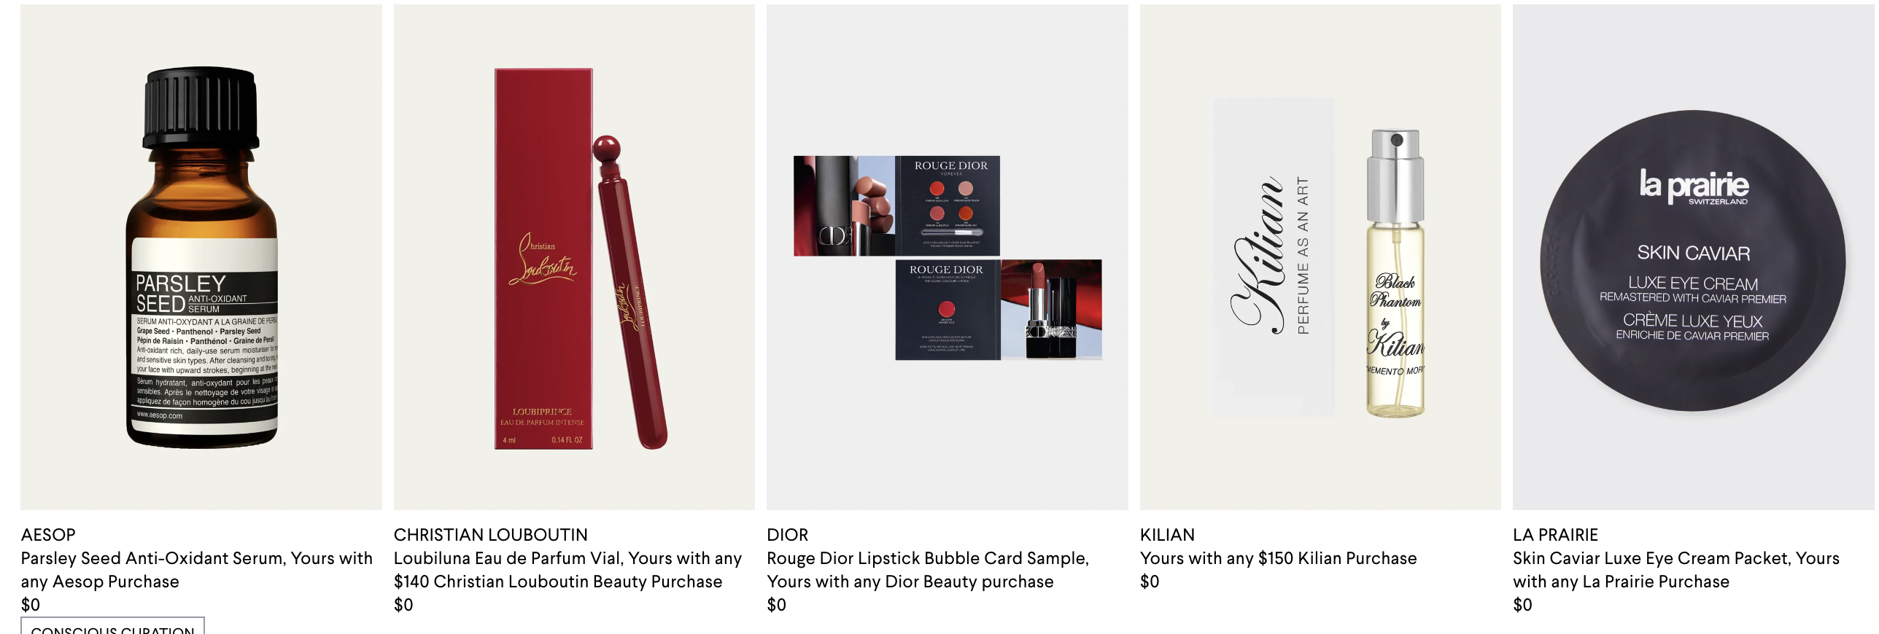The height and width of the screenshot is (634, 1879).
Task: Open the La Prairie Skin Caviar packet image
Action: point(1694,257)
